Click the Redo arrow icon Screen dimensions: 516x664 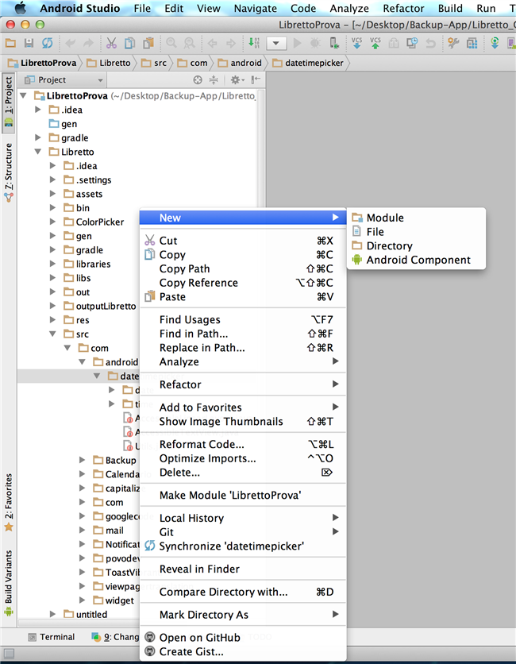point(88,43)
